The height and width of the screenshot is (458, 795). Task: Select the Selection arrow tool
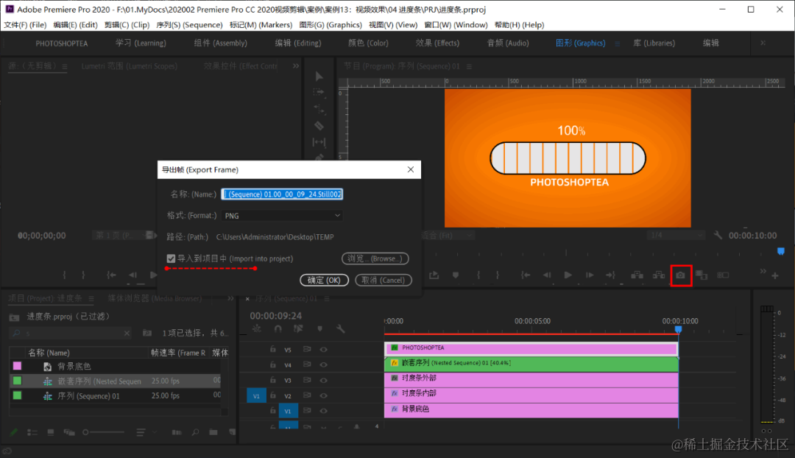coord(319,77)
